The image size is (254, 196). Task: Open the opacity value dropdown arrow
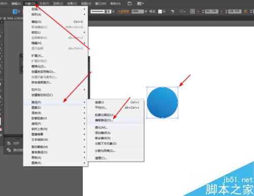146,12
